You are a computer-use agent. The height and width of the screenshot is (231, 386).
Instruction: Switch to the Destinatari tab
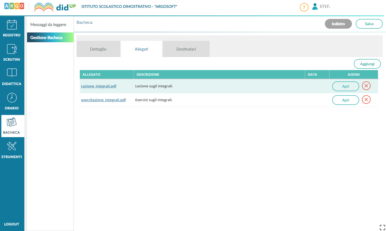186,49
